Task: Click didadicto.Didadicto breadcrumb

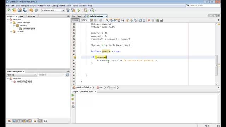Action: (x=84, y=87)
